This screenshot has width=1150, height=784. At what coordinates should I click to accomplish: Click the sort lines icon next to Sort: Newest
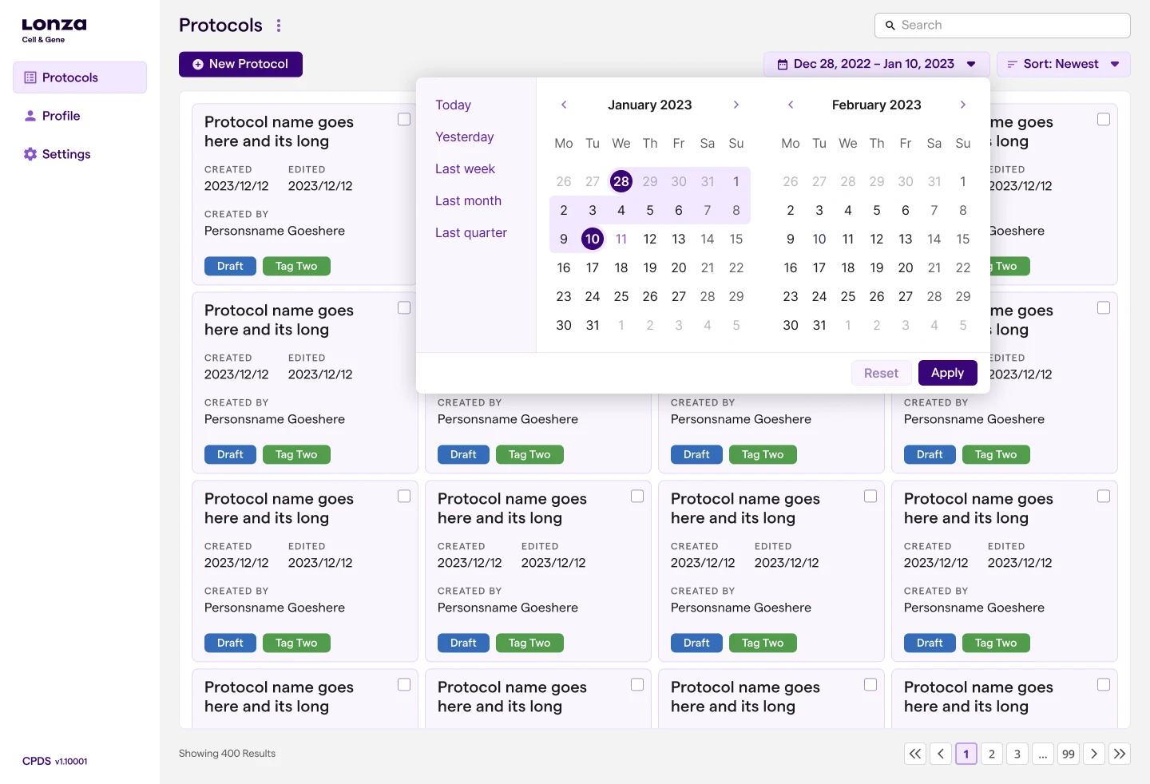[1012, 65]
